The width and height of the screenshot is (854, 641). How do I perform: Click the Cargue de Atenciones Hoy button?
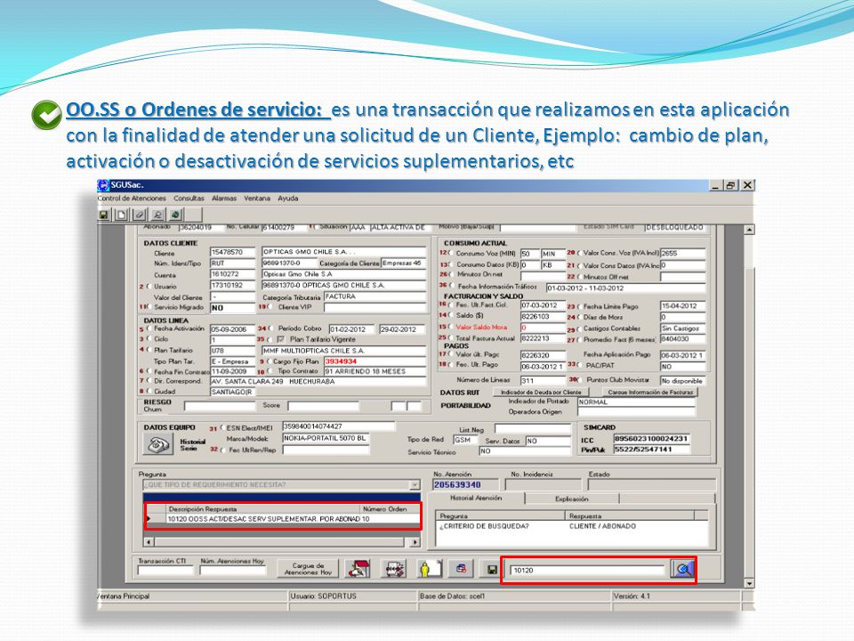[308, 569]
